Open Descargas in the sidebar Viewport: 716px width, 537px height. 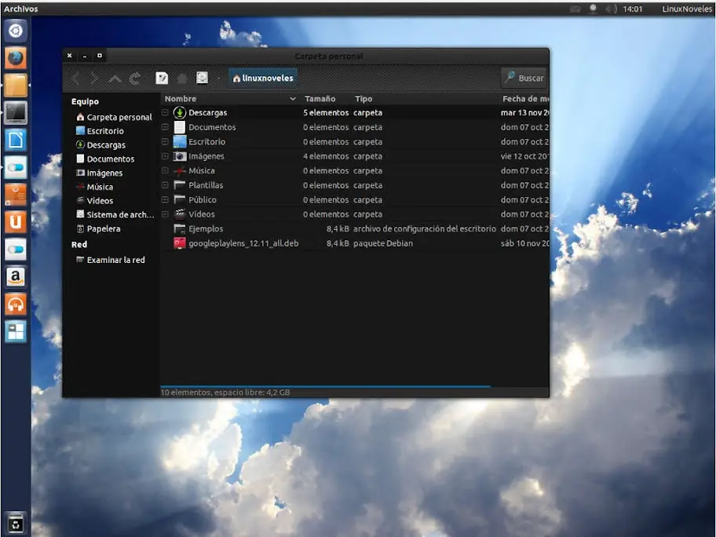(x=101, y=145)
